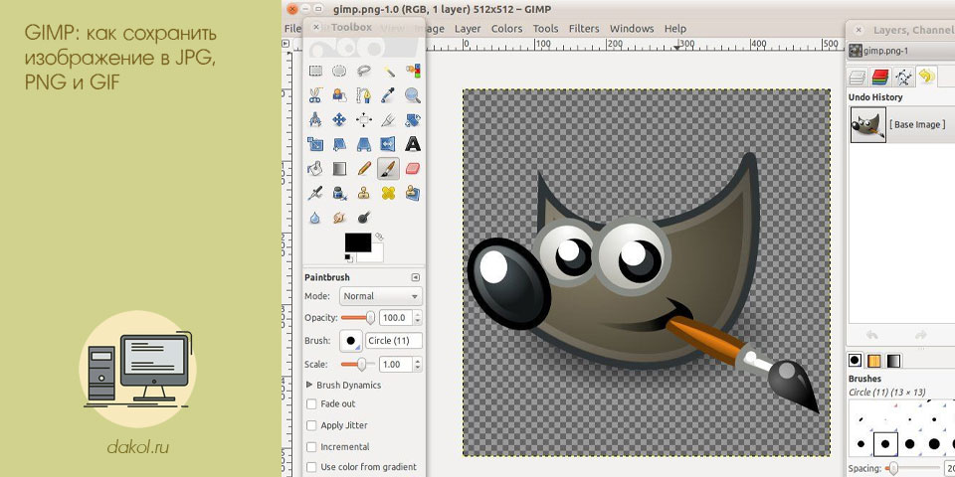The image size is (955, 477).
Task: Select the Color Picker eyedropper tool
Action: (389, 95)
